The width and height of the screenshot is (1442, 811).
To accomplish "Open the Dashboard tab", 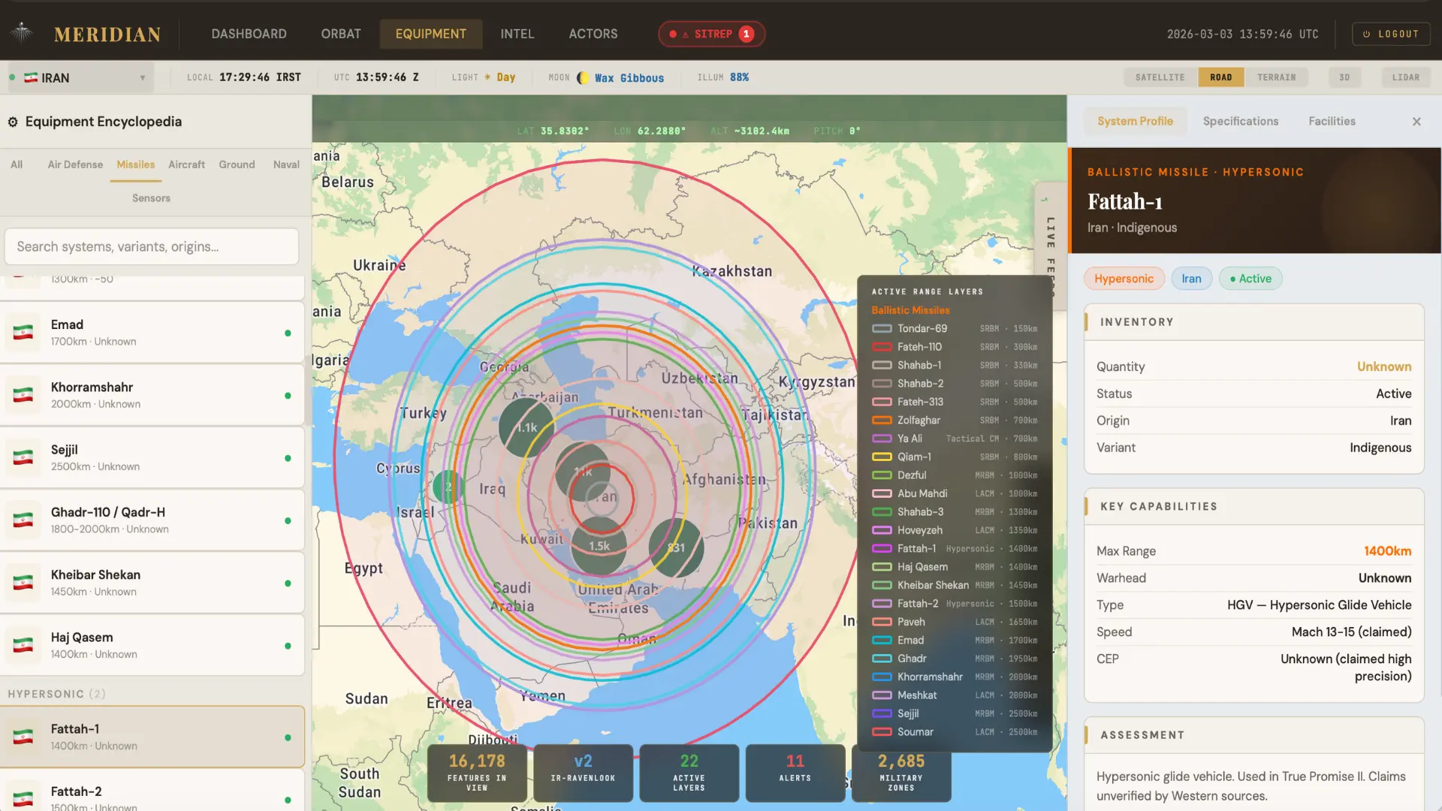I will [249, 34].
